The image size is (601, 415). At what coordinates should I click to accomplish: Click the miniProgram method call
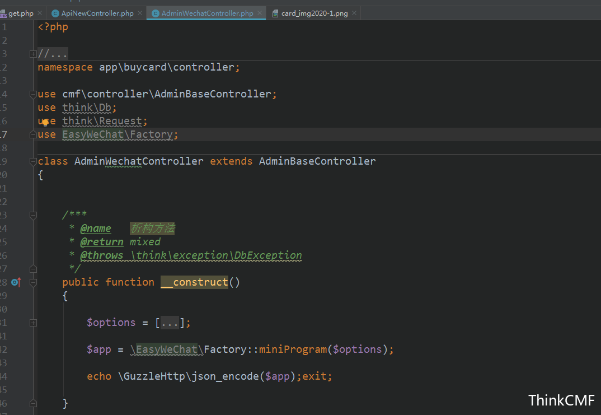(293, 349)
